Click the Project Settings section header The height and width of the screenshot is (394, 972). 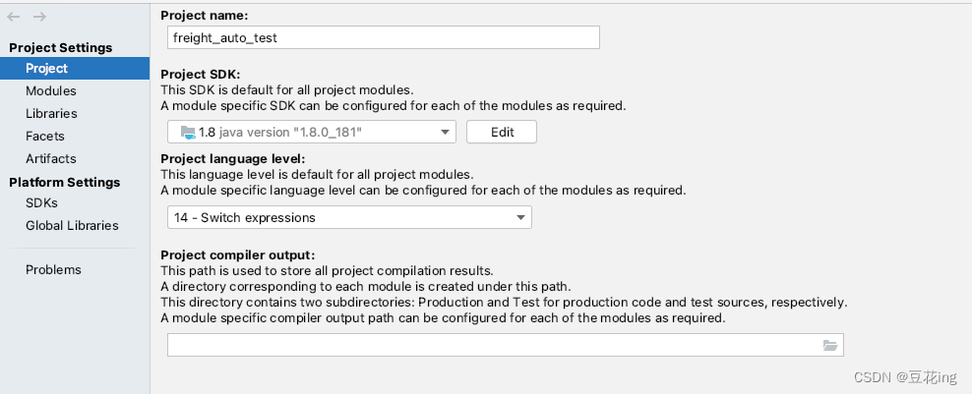pyautogui.click(x=61, y=48)
